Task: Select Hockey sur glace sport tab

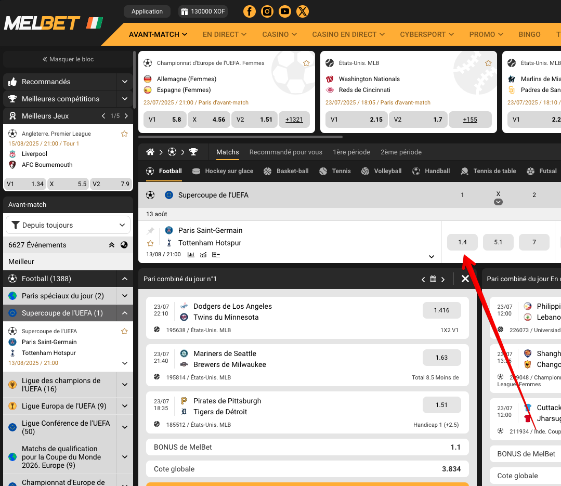Action: tap(223, 171)
